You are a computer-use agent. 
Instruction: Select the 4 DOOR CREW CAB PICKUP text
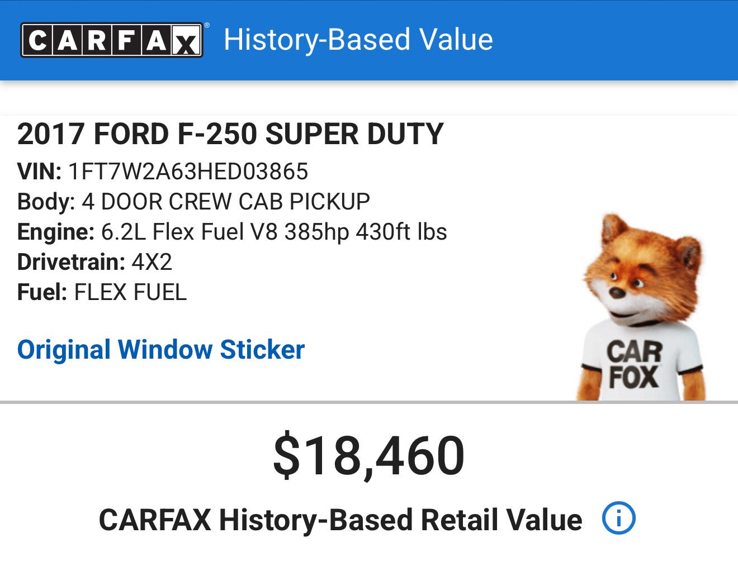click(226, 202)
